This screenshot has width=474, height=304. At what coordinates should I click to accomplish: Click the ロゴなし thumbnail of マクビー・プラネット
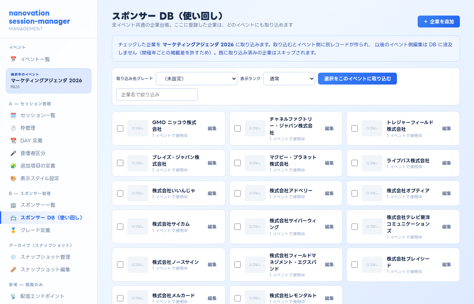click(x=255, y=163)
